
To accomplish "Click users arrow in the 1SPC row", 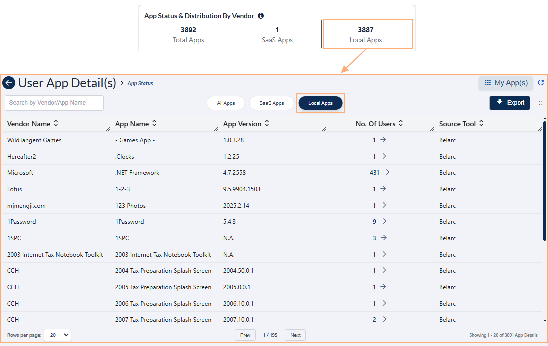I will pyautogui.click(x=383, y=238).
